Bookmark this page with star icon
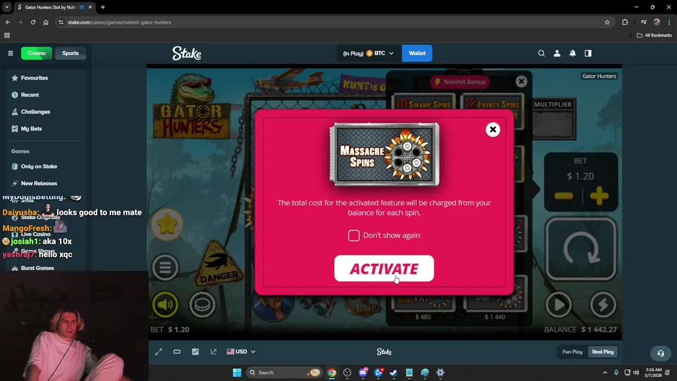This screenshot has height=381, width=677. tap(607, 22)
